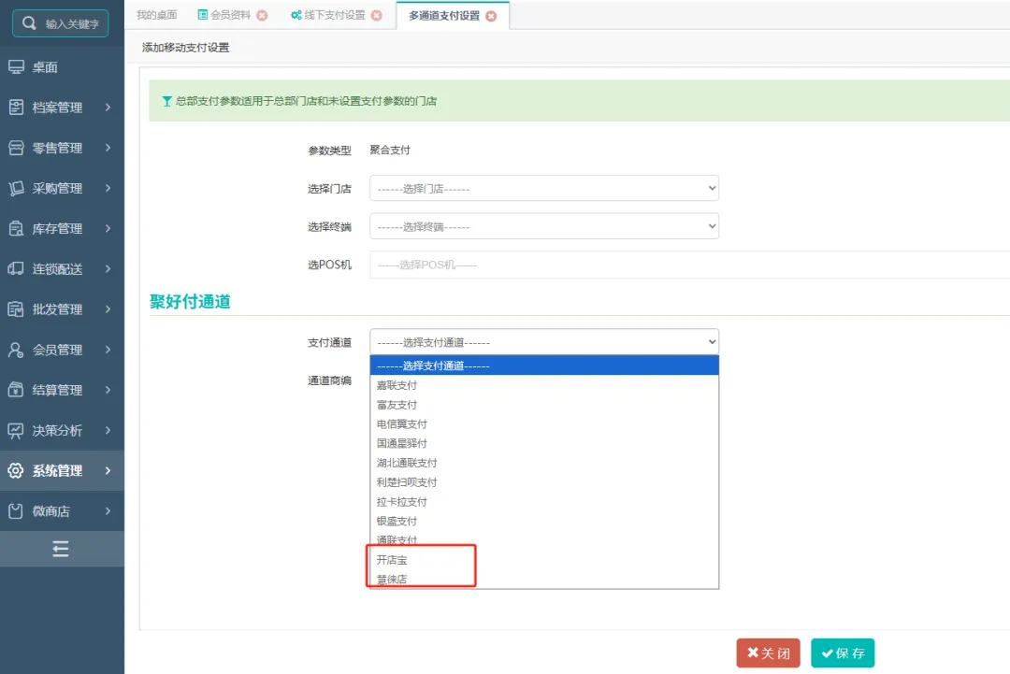
Task: Switch to the 线下支付设置 tab
Action: click(334, 16)
